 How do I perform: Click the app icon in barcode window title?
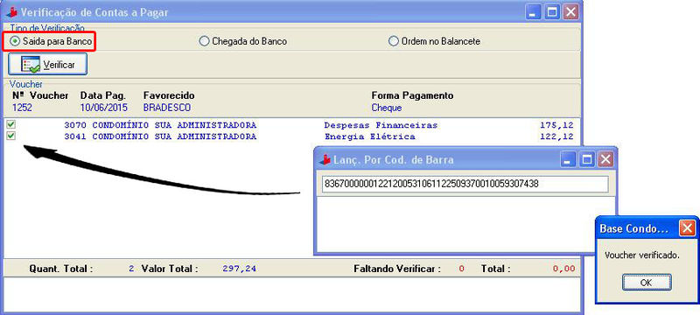pos(325,159)
